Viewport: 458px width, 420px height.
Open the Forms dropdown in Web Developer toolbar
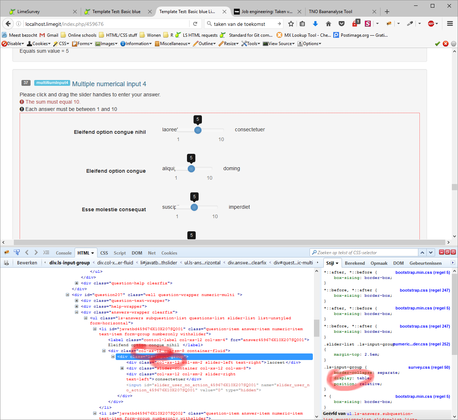pos(82,44)
